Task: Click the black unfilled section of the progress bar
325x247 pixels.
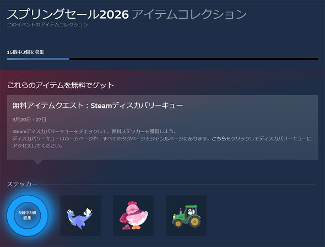Action: [193, 59]
